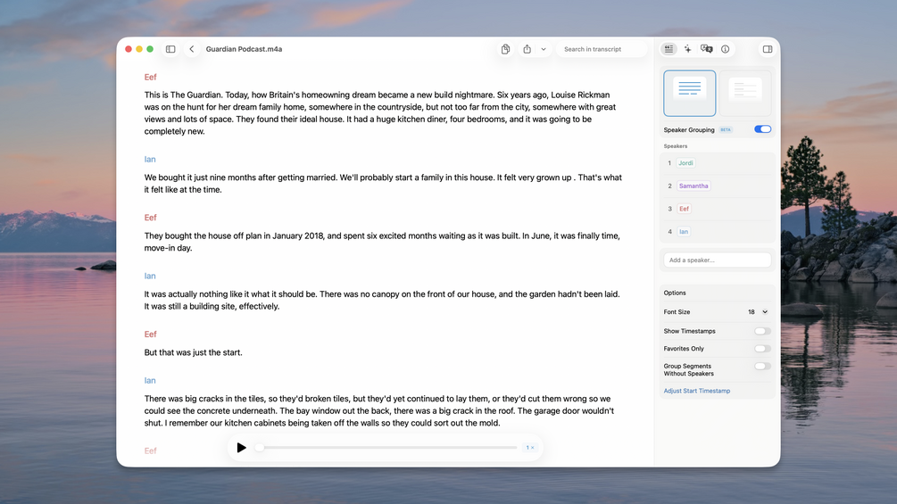Expand the share options chevron

tap(543, 49)
